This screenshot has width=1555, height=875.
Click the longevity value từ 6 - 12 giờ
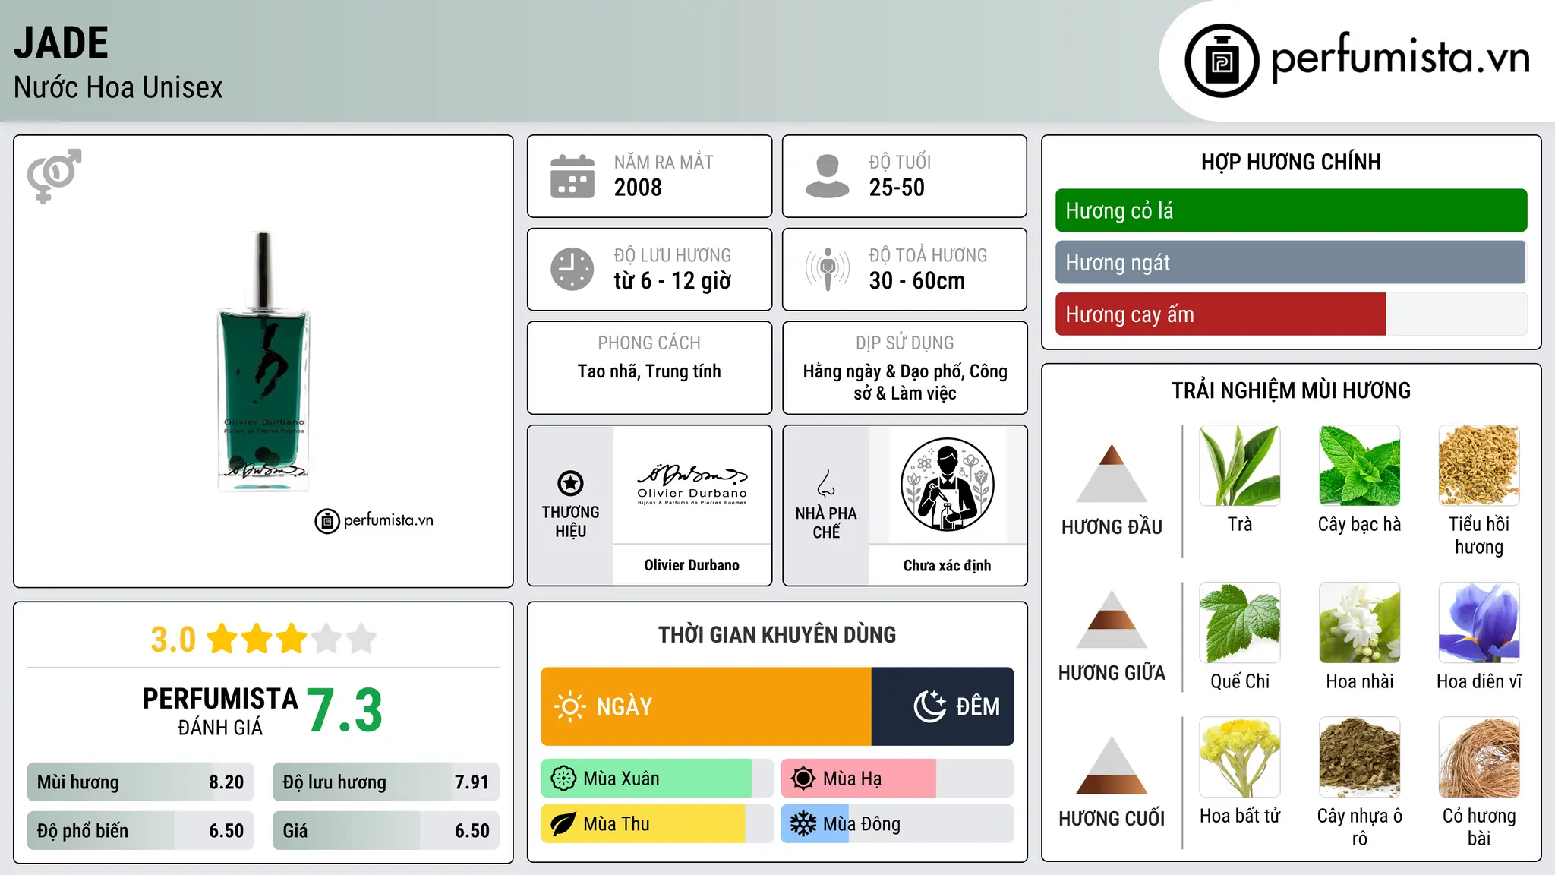click(673, 281)
